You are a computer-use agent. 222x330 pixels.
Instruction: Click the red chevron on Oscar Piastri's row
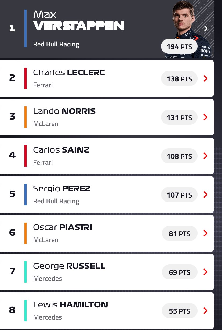coord(205,233)
